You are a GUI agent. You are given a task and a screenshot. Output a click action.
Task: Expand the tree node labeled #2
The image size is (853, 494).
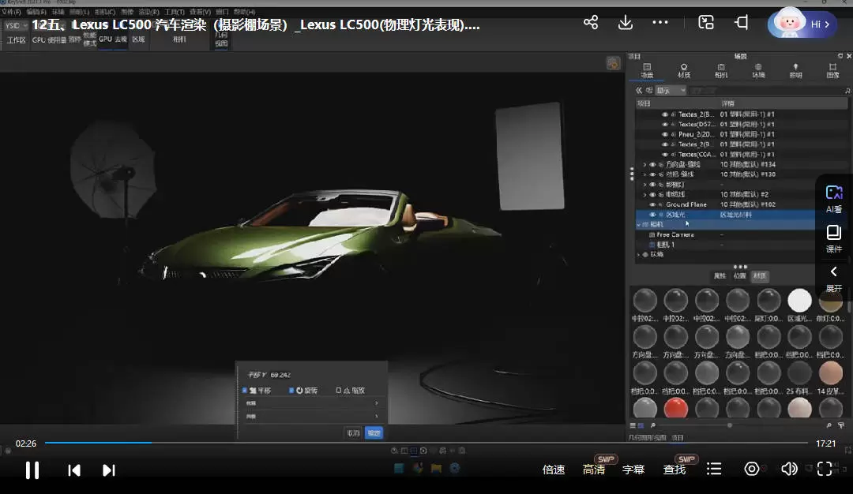(x=645, y=195)
